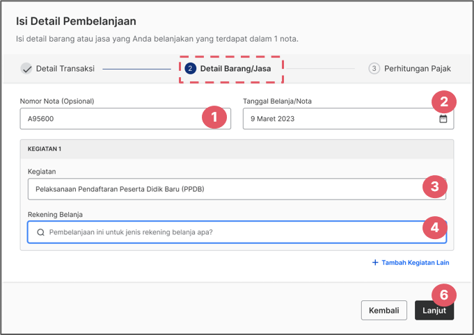Click the plus icon beside Tambah Kegiatan Lain
The width and height of the screenshot is (474, 335).
tap(375, 262)
